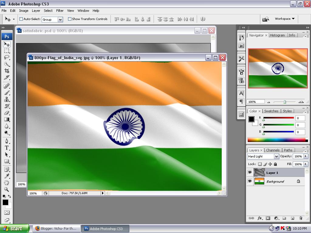Switch to the Channels tab
This screenshot has width=311, height=233.
[272, 150]
